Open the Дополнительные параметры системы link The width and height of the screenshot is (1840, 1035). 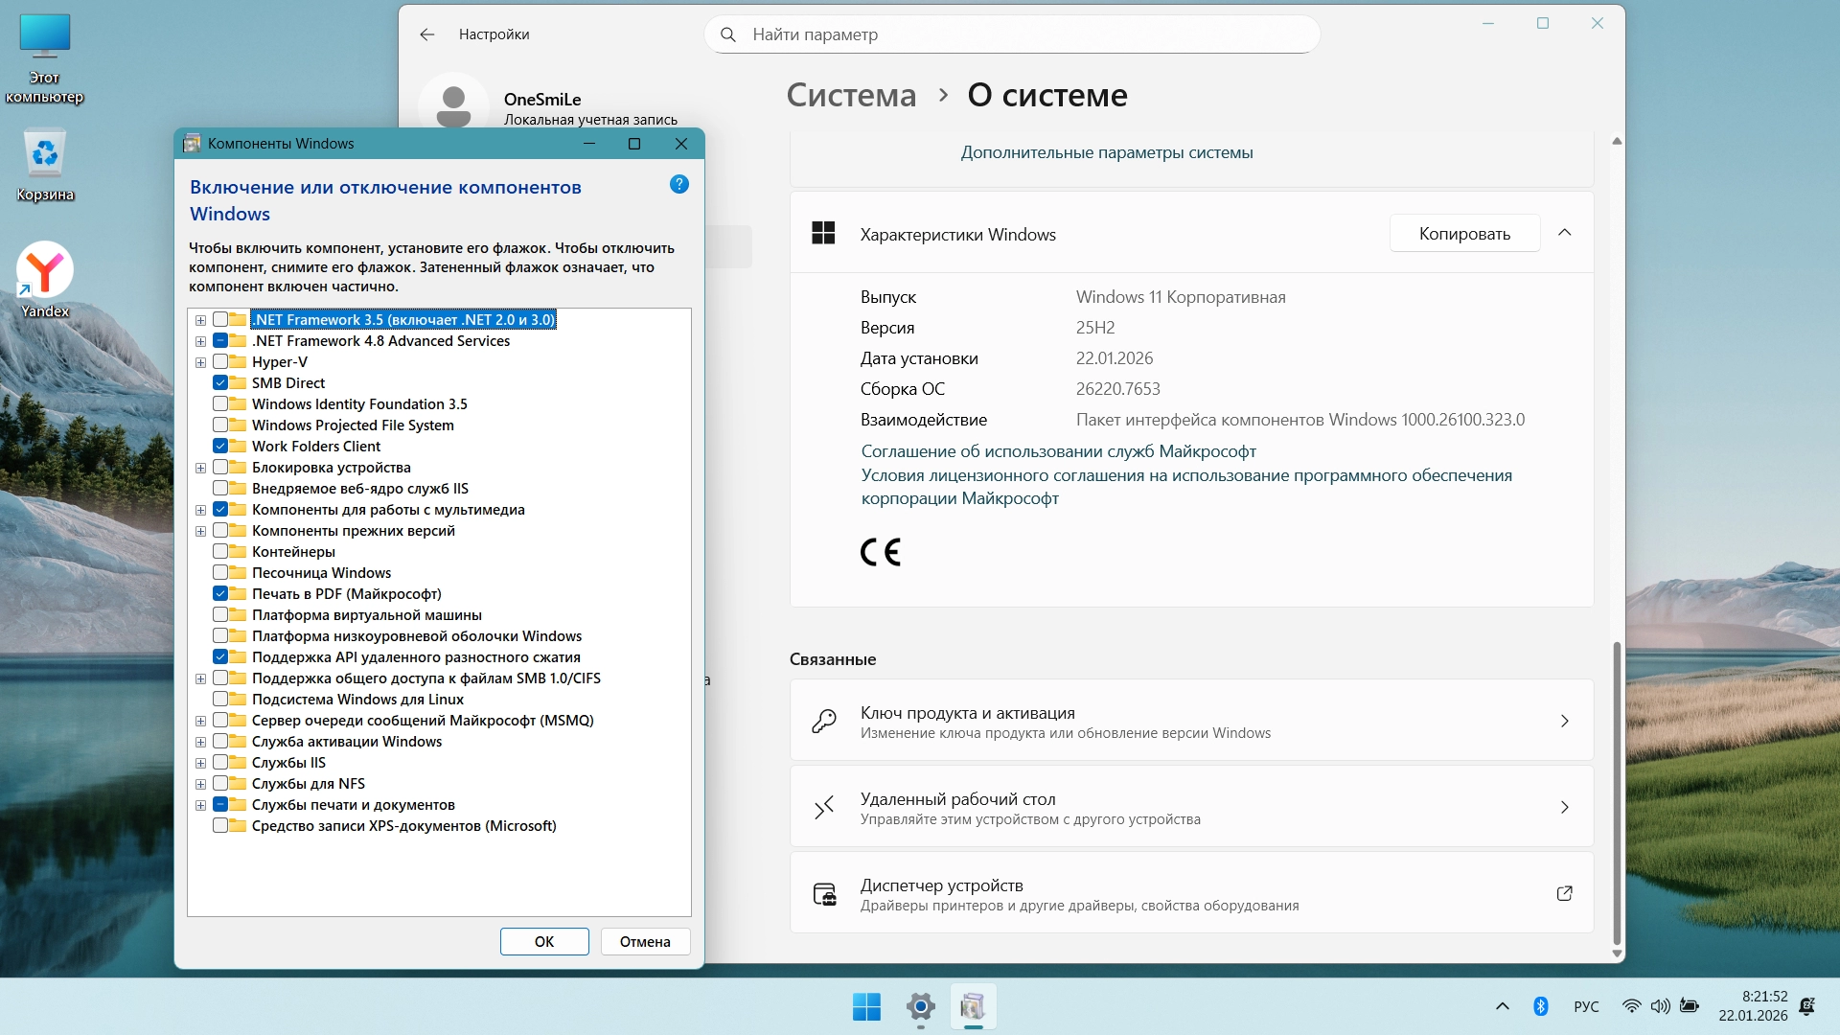(1106, 152)
